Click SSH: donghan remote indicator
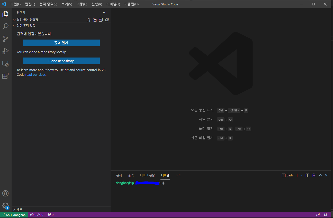333x218 pixels. (x=14, y=215)
